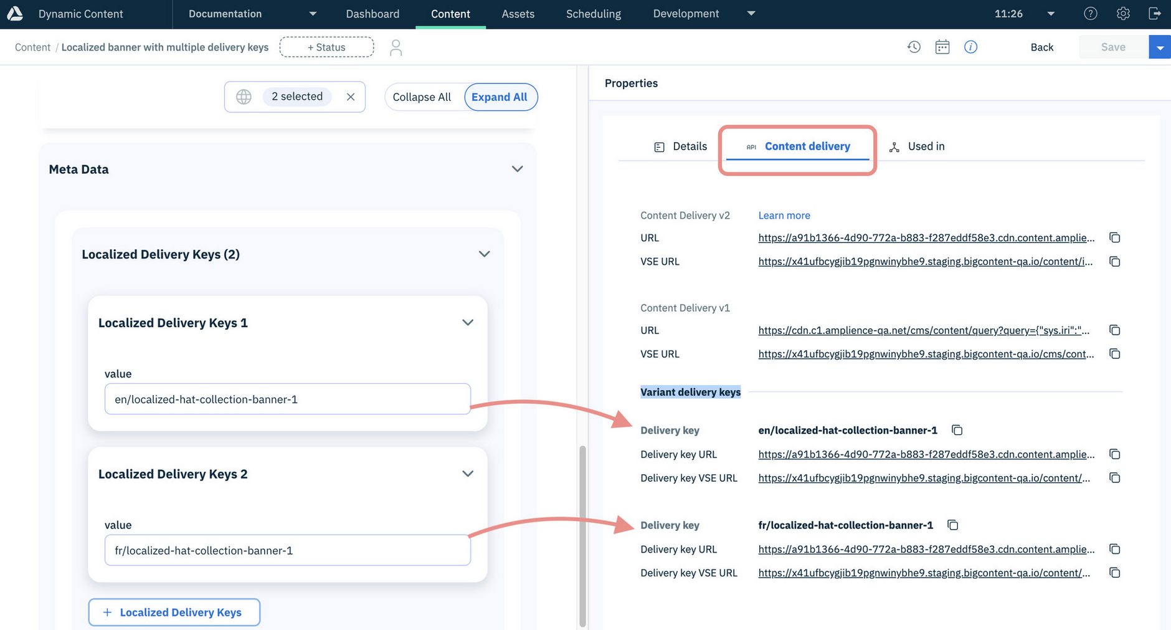This screenshot has height=630, width=1171.
Task: Select the Content delivery tab
Action: click(x=798, y=146)
